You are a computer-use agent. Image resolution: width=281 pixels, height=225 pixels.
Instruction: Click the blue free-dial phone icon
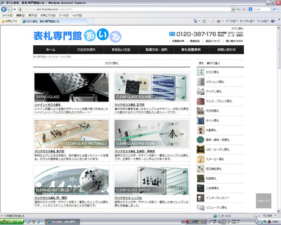pyautogui.click(x=172, y=34)
